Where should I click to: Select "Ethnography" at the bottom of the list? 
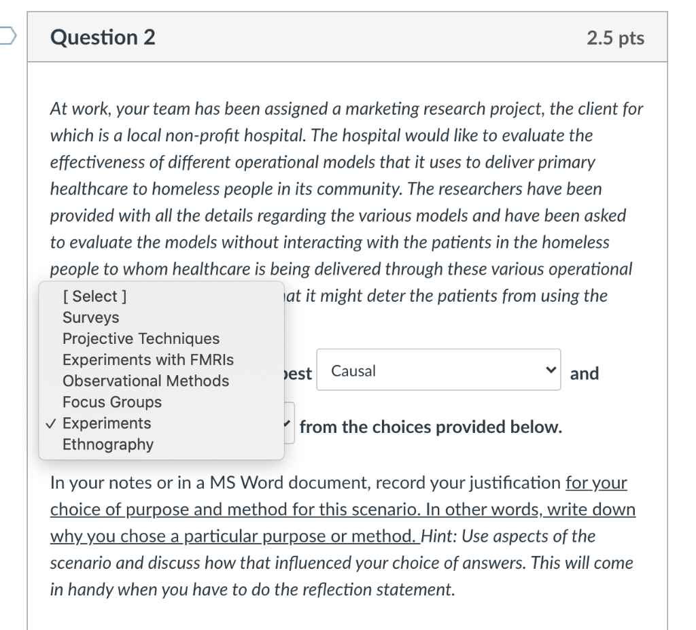pyautogui.click(x=107, y=444)
